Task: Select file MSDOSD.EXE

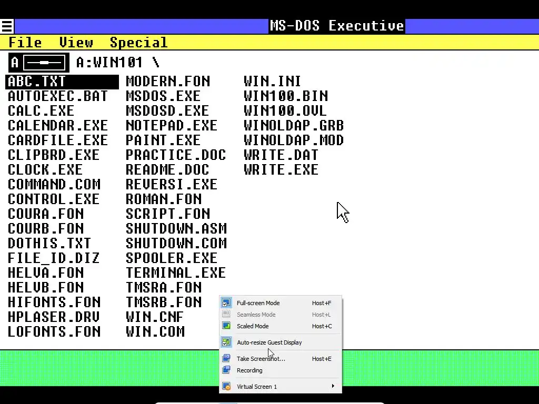Action: [x=167, y=111]
